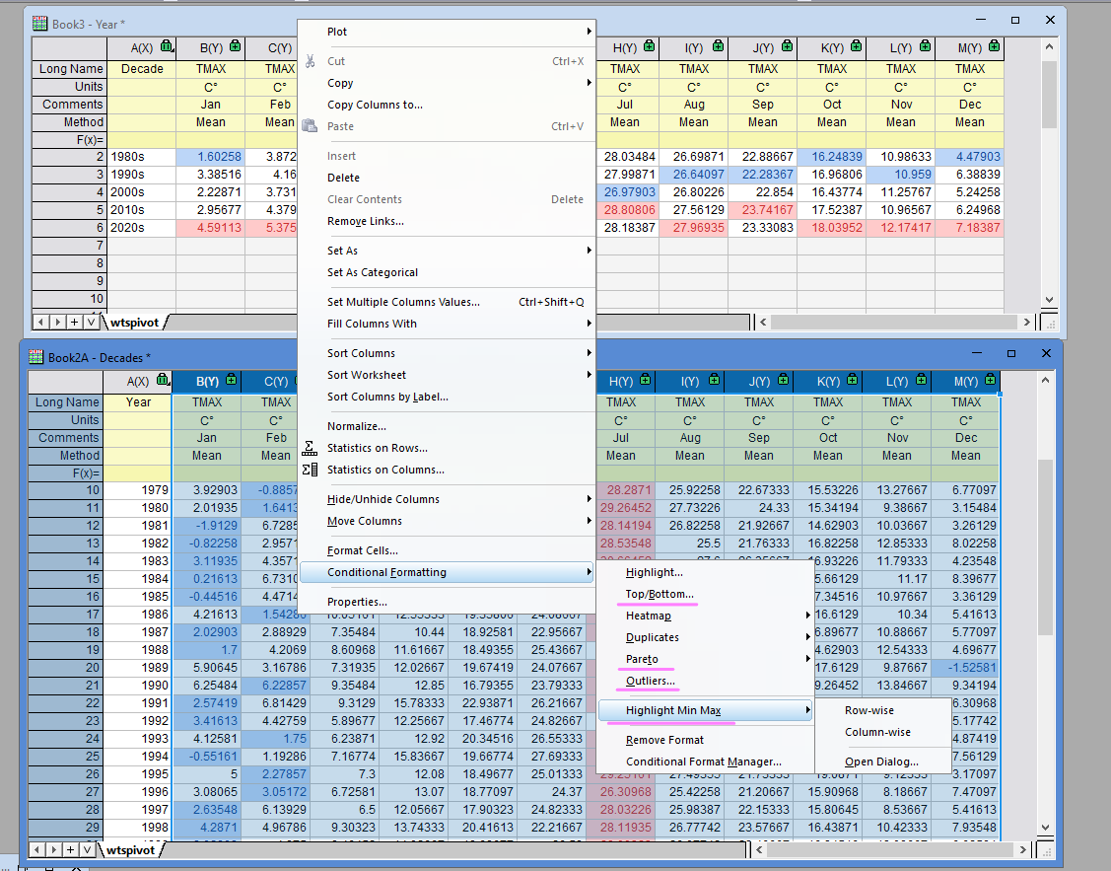This screenshot has width=1111, height=871.
Task: Click the lock icon on Book3 column A(X)
Action: click(166, 46)
